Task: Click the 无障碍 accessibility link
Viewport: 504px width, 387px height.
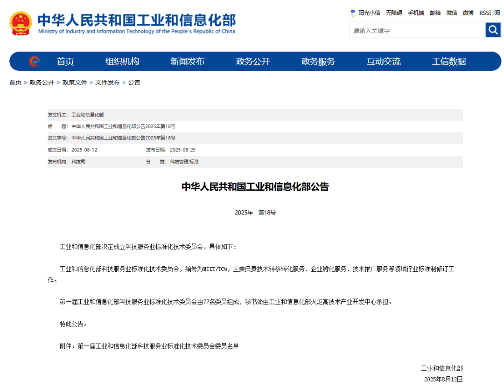Action: click(x=394, y=13)
